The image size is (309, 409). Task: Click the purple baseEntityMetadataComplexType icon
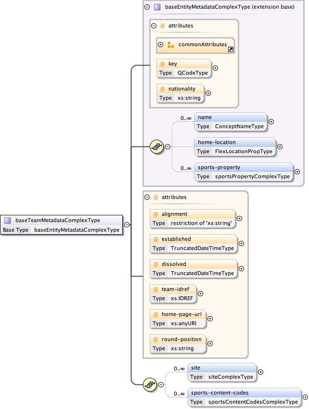[x=157, y=7]
